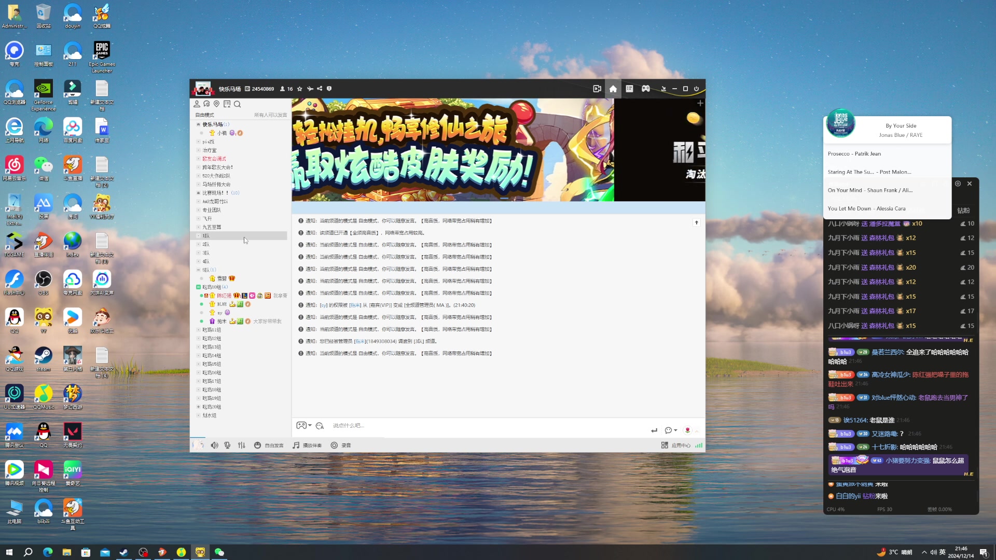
Task: Click the gamepad icon beside chat input
Action: tap(301, 425)
